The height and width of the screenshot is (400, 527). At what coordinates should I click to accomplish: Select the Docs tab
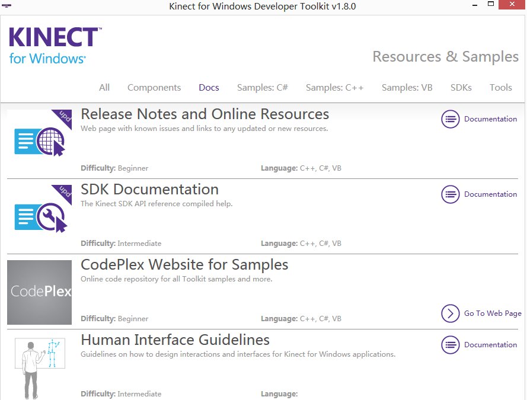(x=209, y=87)
